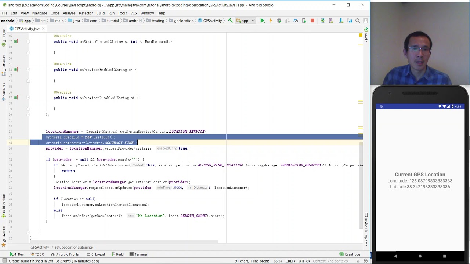Screen dimensions: 470x264
Task: Open the TODO tool window
Action: click(37, 254)
